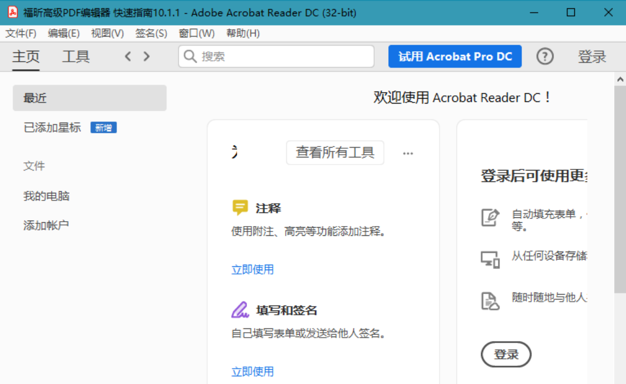Select the 填写和签名 pen icon
The height and width of the screenshot is (384, 626).
click(x=241, y=309)
